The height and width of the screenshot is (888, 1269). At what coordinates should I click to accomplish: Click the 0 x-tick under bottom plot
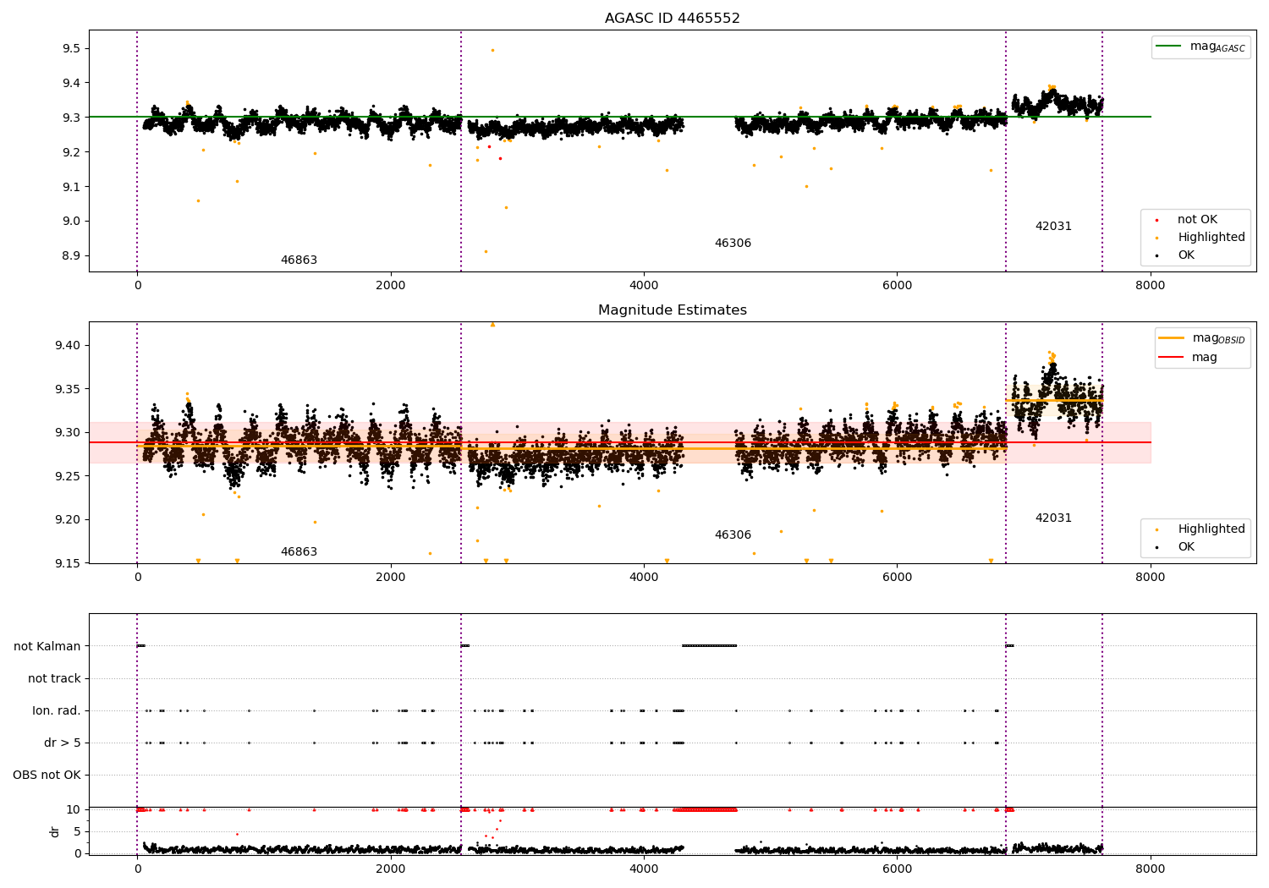click(137, 869)
